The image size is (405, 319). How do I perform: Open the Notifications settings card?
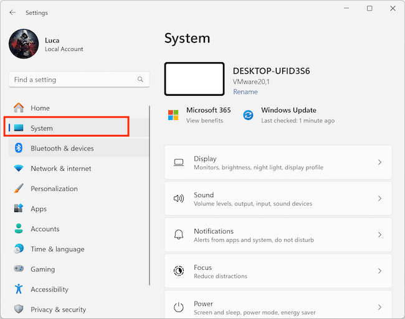click(278, 234)
